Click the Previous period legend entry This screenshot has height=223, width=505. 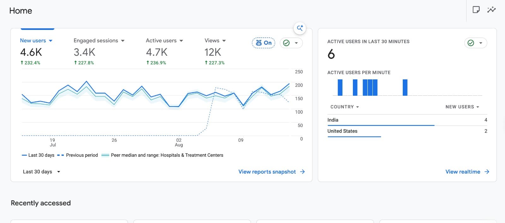pyautogui.click(x=78, y=155)
